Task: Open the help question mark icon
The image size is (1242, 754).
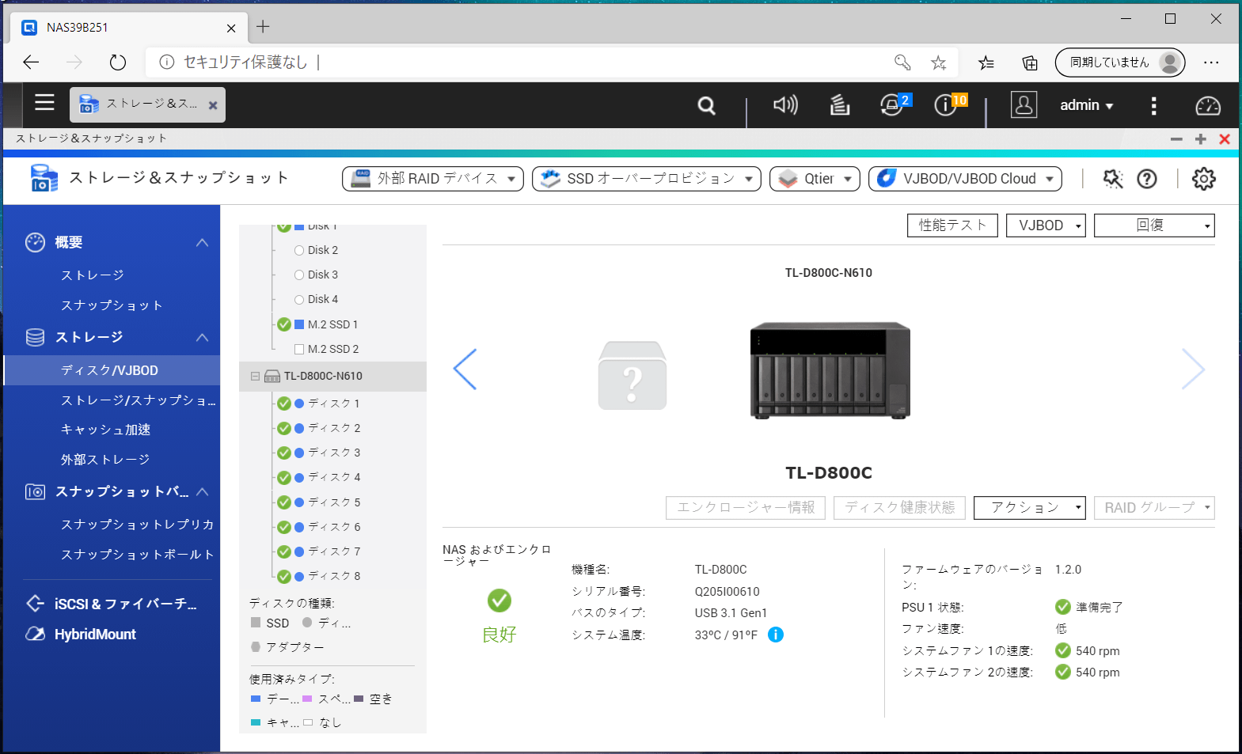Action: click(x=1147, y=179)
